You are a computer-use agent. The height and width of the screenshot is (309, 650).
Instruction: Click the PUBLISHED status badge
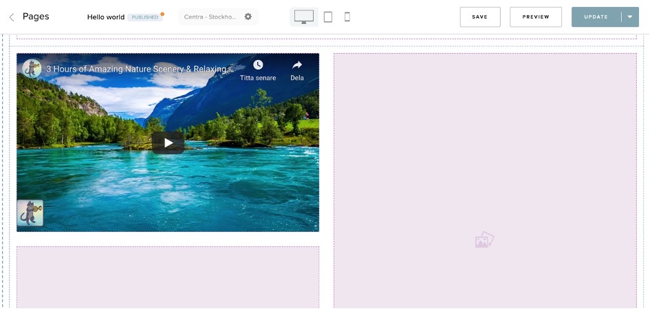coord(144,17)
